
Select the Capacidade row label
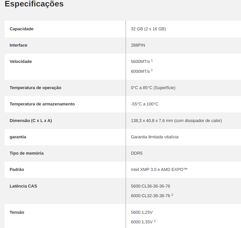(22, 29)
